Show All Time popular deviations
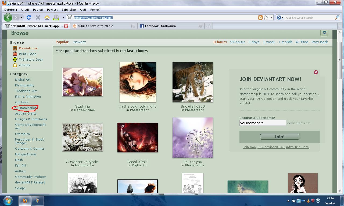This screenshot has width=344, height=206. pyautogui.click(x=302, y=42)
